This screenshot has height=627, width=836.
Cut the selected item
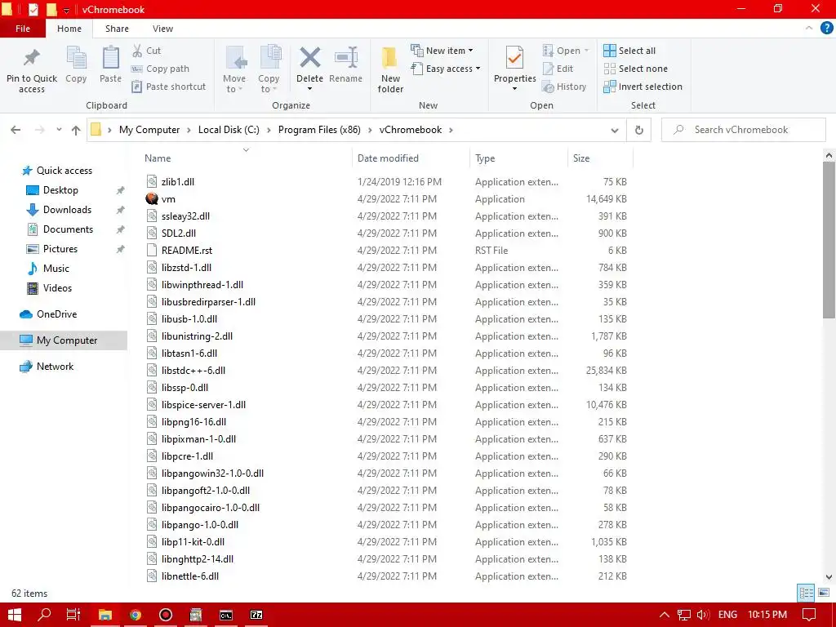click(146, 51)
